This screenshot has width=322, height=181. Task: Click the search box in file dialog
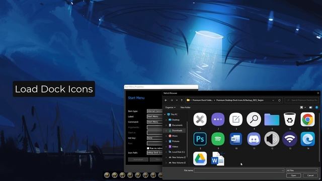click(x=302, y=100)
